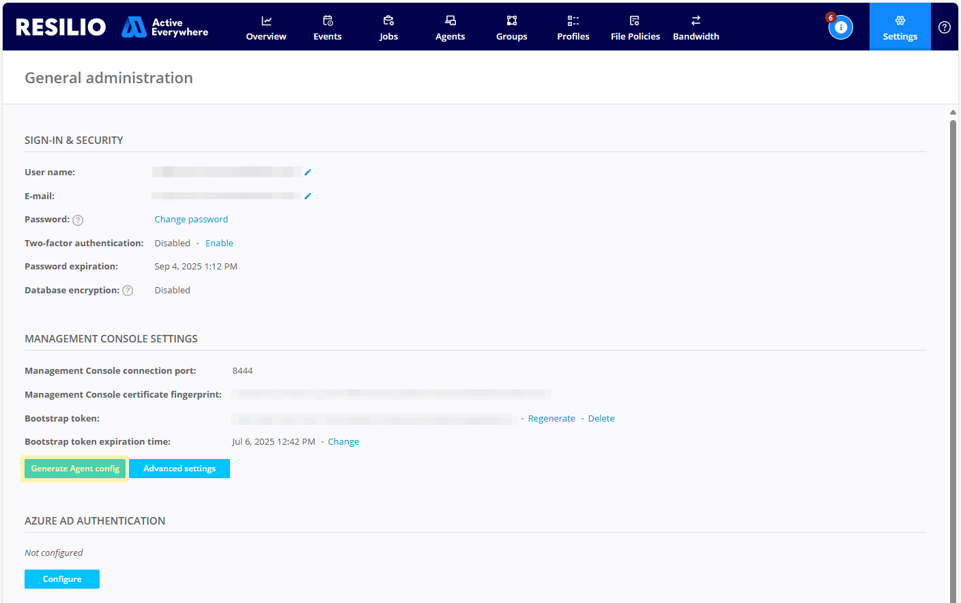Switch to the Settings tab
The width and height of the screenshot is (961, 603).
[x=900, y=27]
